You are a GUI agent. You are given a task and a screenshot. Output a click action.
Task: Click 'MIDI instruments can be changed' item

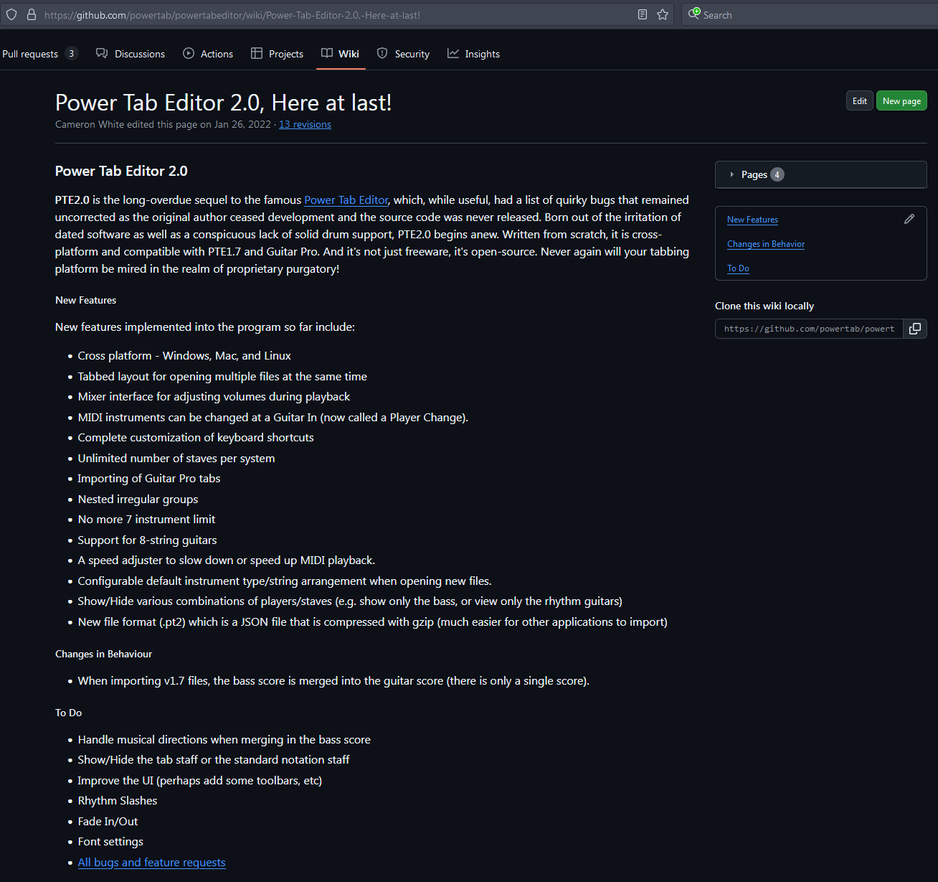273,418
